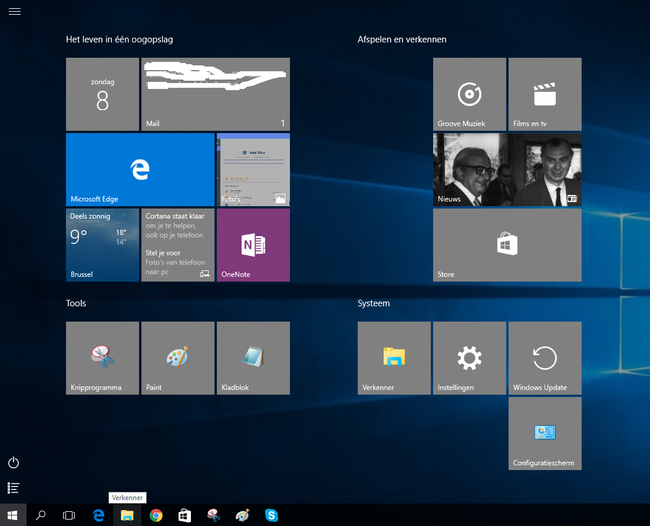Show the all apps list icon

pyautogui.click(x=14, y=488)
